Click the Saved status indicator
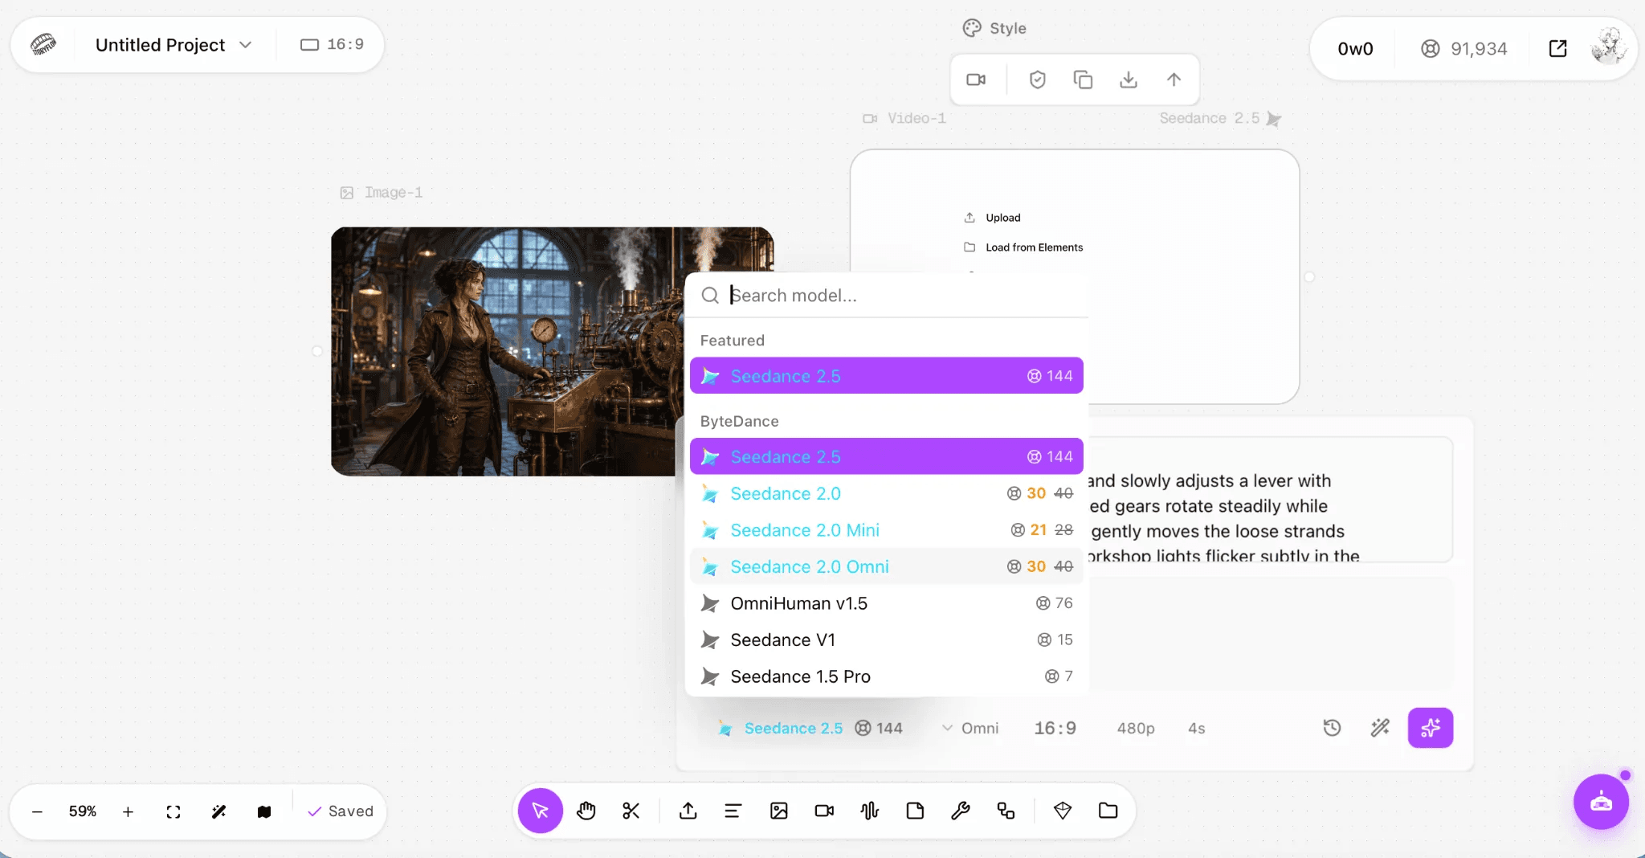The width and height of the screenshot is (1645, 858). 341,811
